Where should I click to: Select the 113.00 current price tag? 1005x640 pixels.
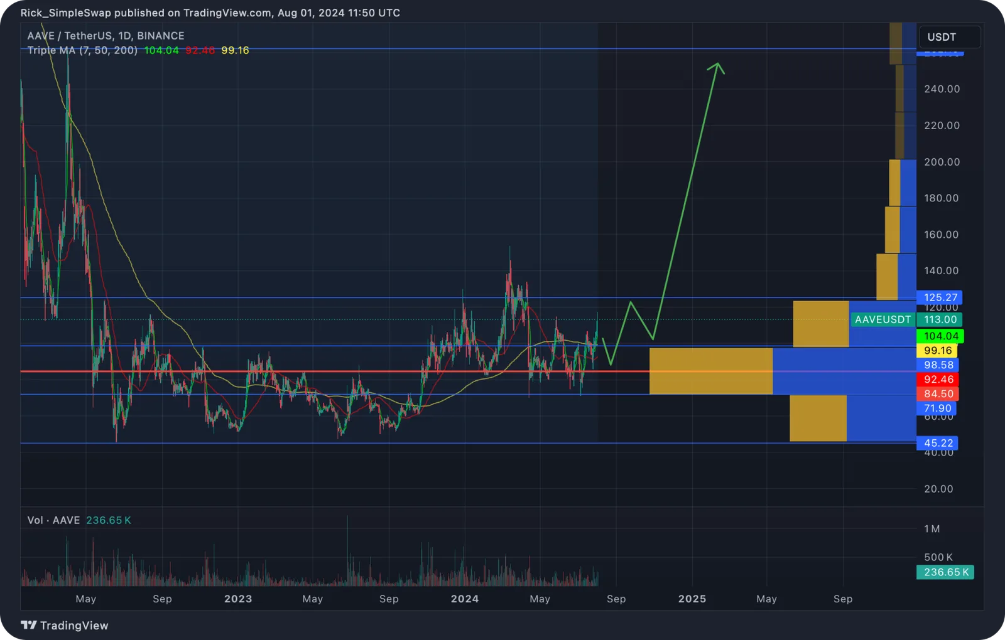tap(940, 319)
